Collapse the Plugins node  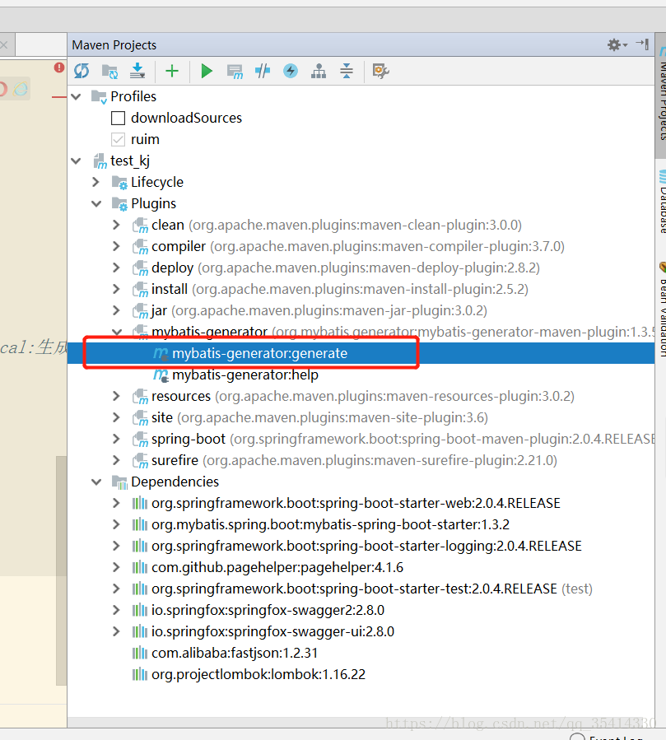click(95, 203)
